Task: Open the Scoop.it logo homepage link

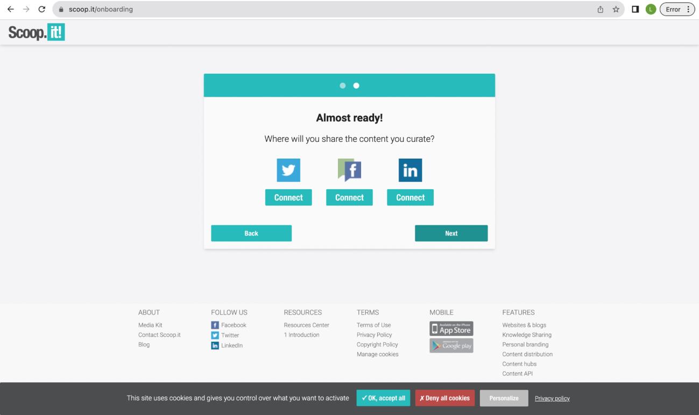Action: pos(37,33)
